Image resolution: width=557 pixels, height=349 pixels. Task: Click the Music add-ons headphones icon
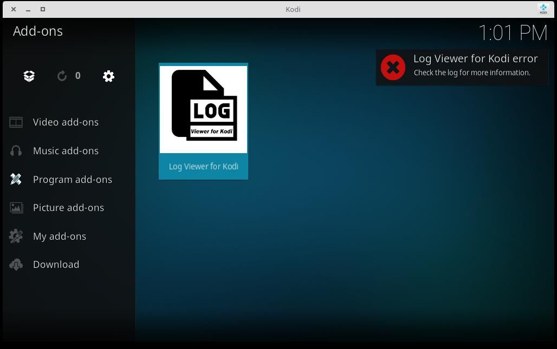click(x=16, y=150)
